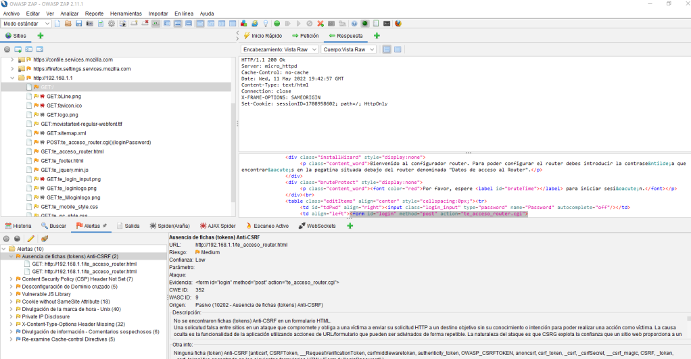Viewport: 691px width, 359px height.
Task: Switch to the Escaneo Activo tab
Action: (267, 226)
